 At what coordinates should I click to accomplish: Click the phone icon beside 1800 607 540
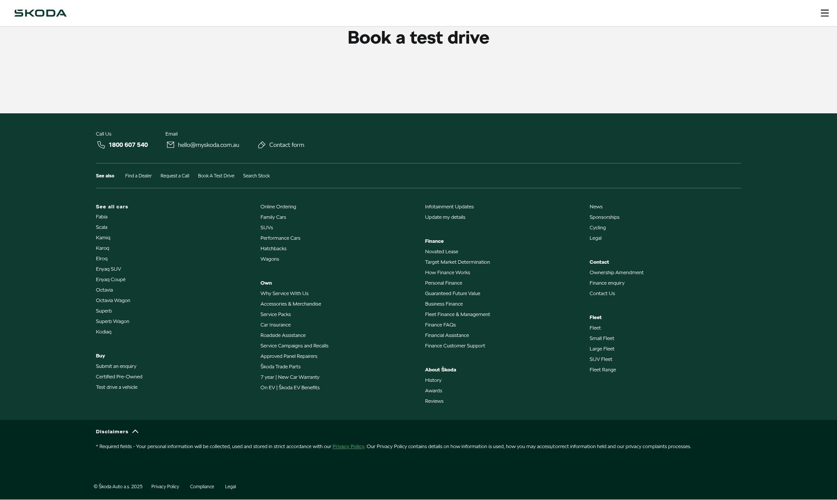(x=101, y=145)
